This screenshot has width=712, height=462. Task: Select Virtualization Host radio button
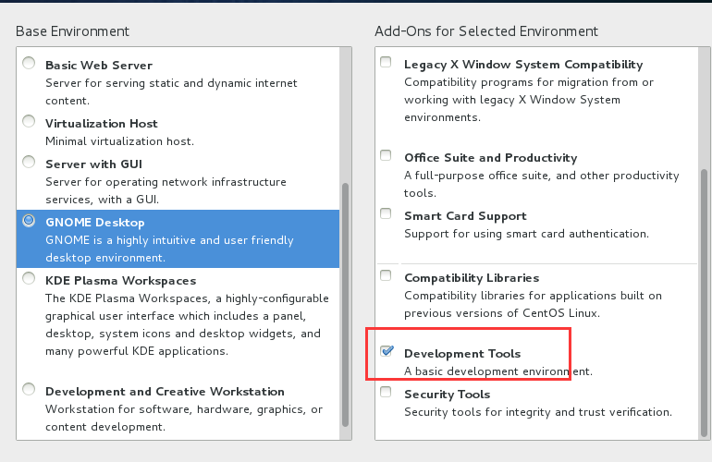click(29, 121)
